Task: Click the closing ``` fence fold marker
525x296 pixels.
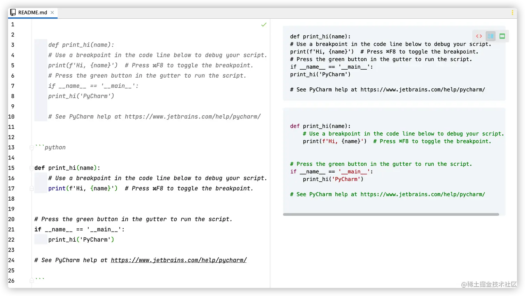Action: click(32, 280)
